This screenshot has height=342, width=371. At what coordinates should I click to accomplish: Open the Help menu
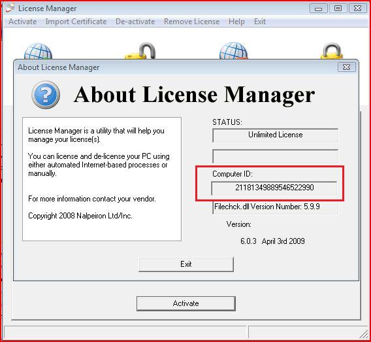coord(236,22)
